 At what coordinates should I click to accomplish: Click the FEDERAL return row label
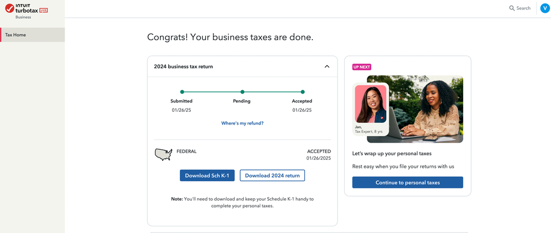coord(186,151)
